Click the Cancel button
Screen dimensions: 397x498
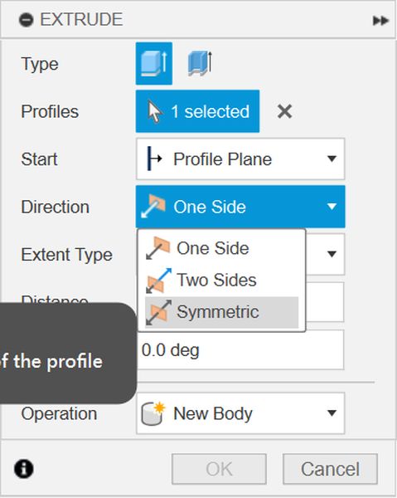pyautogui.click(x=330, y=469)
